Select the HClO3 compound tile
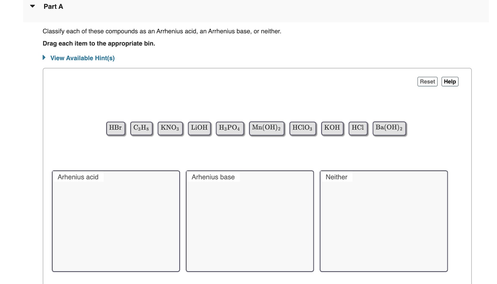Screen dimensions: 497x284 click(302, 128)
